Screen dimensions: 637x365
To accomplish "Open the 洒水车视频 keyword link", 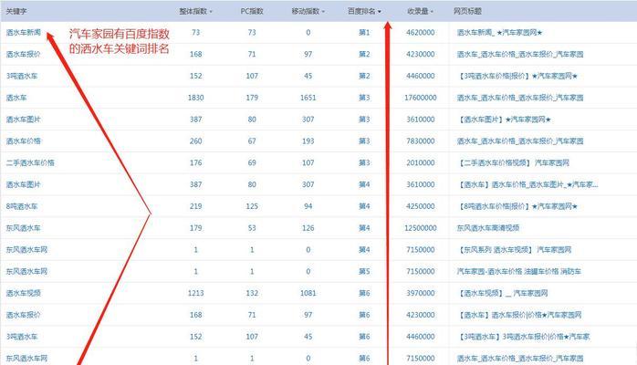I will pos(24,293).
